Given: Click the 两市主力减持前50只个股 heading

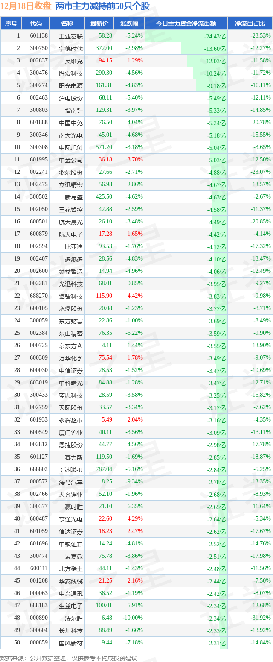Looking at the screenshot, I should click(x=102, y=6).
